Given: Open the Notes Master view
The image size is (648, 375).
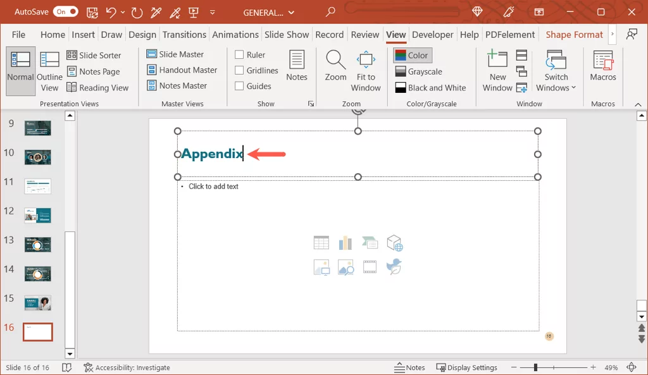Looking at the screenshot, I should [x=177, y=85].
